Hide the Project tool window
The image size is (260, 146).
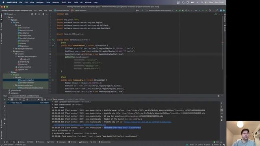pos(47,14)
